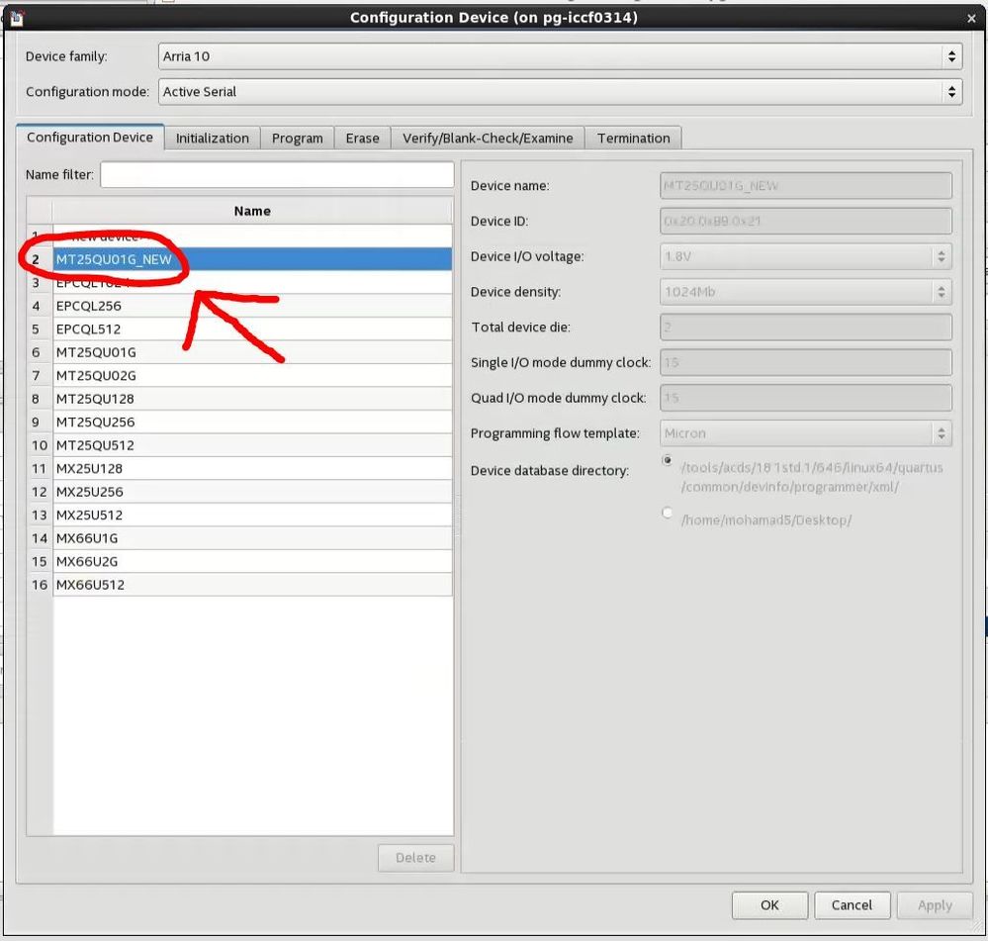Select the EPCQL512 row
This screenshot has height=941, width=988.
tap(252, 329)
